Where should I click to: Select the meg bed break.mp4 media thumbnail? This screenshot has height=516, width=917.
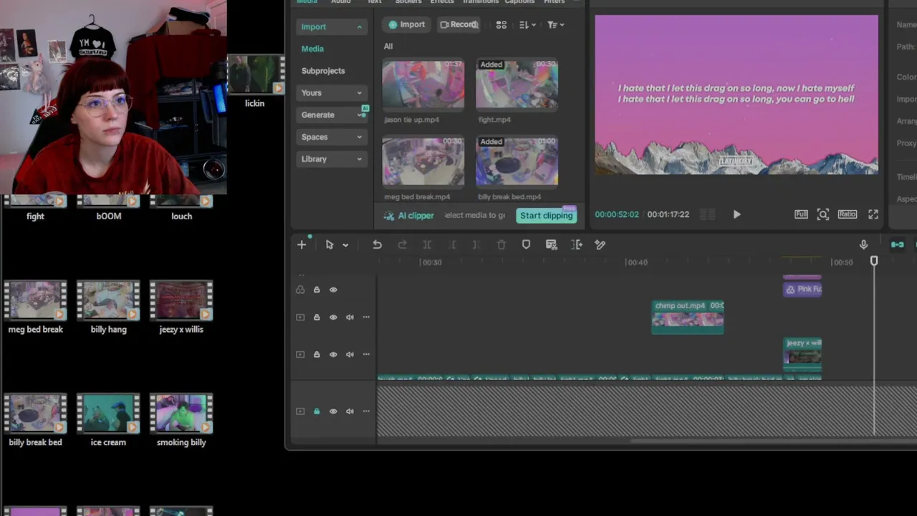(423, 161)
